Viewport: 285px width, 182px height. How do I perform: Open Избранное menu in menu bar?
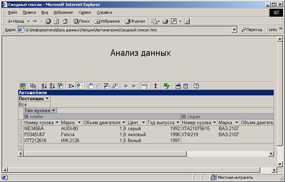63,12
